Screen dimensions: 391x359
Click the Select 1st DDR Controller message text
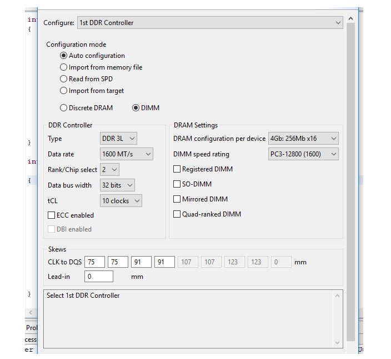click(x=83, y=296)
